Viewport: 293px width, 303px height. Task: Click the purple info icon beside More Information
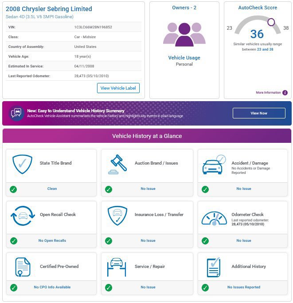(285, 93)
